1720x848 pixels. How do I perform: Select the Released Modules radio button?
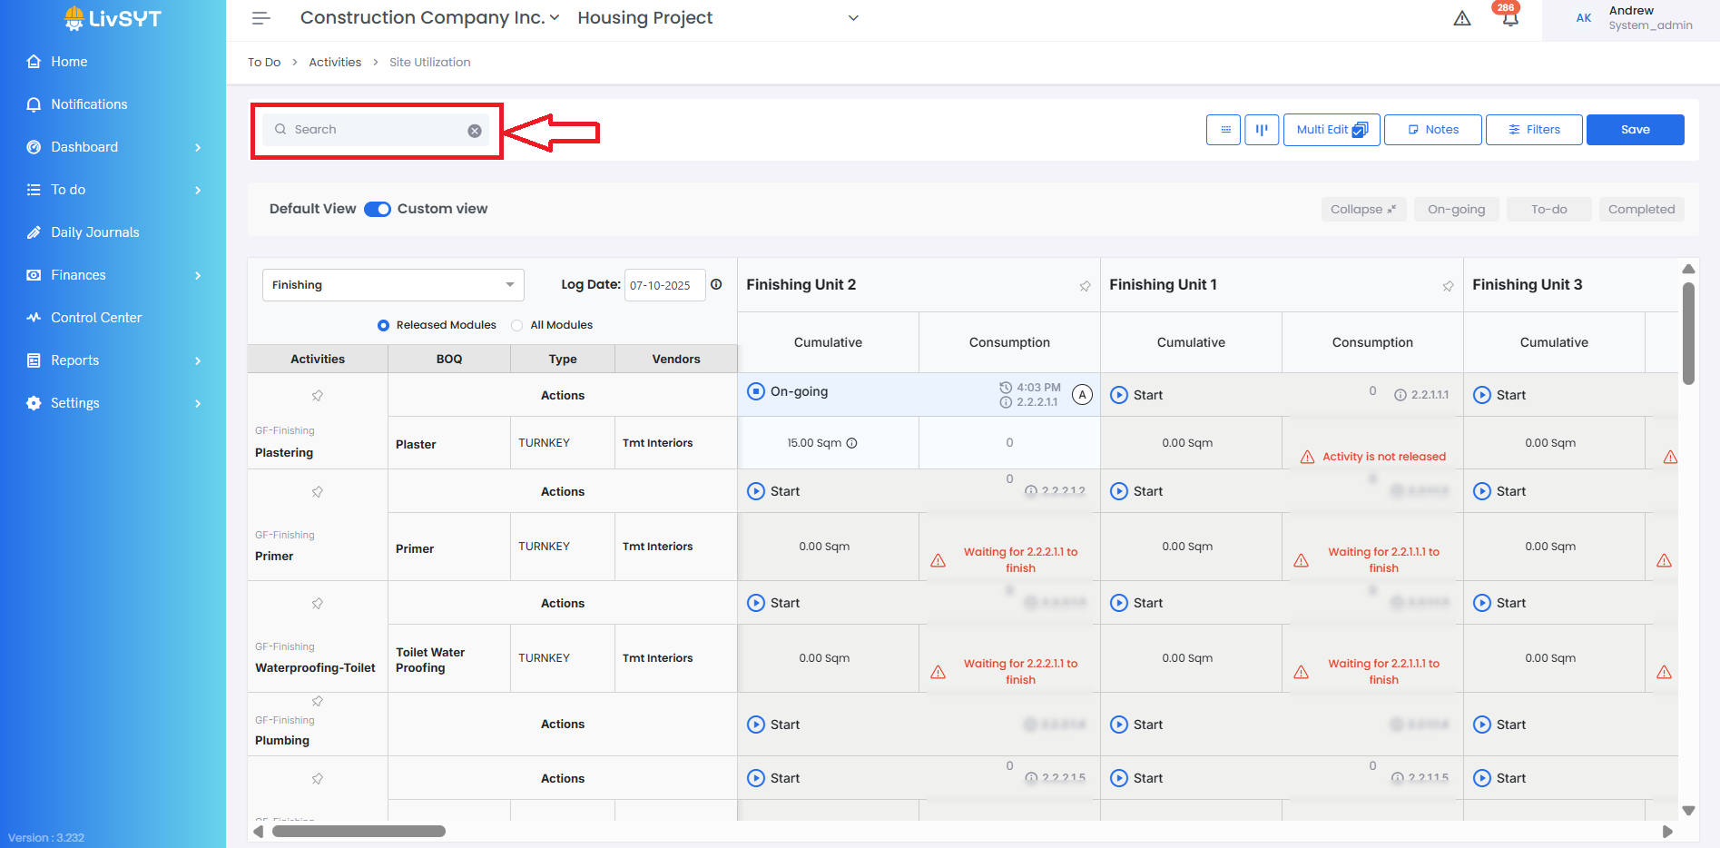click(383, 325)
